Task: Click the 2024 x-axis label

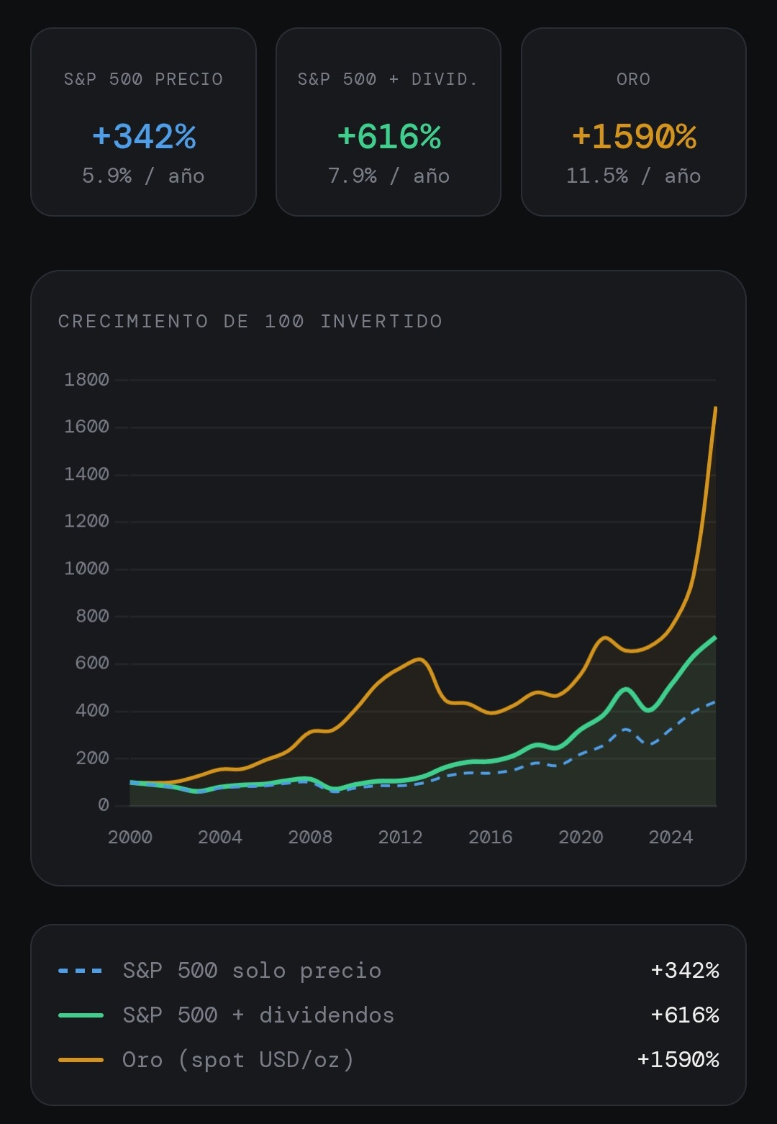Action: [x=671, y=837]
